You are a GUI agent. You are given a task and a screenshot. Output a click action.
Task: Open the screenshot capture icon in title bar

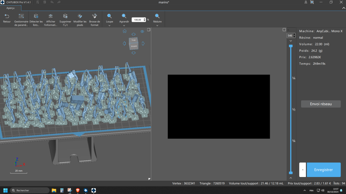[312, 2]
